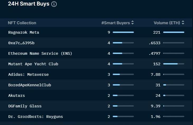
Task: Open the Ragnarok Meta collection
Action: click(x=24, y=32)
